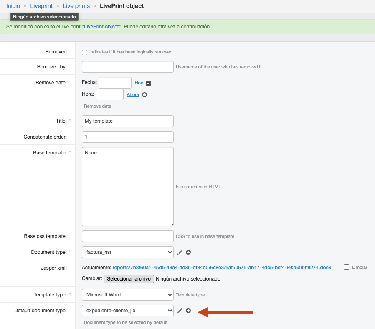Navigate to Liveprint breadcrumb
This screenshot has height=329, width=375.
[41, 6]
